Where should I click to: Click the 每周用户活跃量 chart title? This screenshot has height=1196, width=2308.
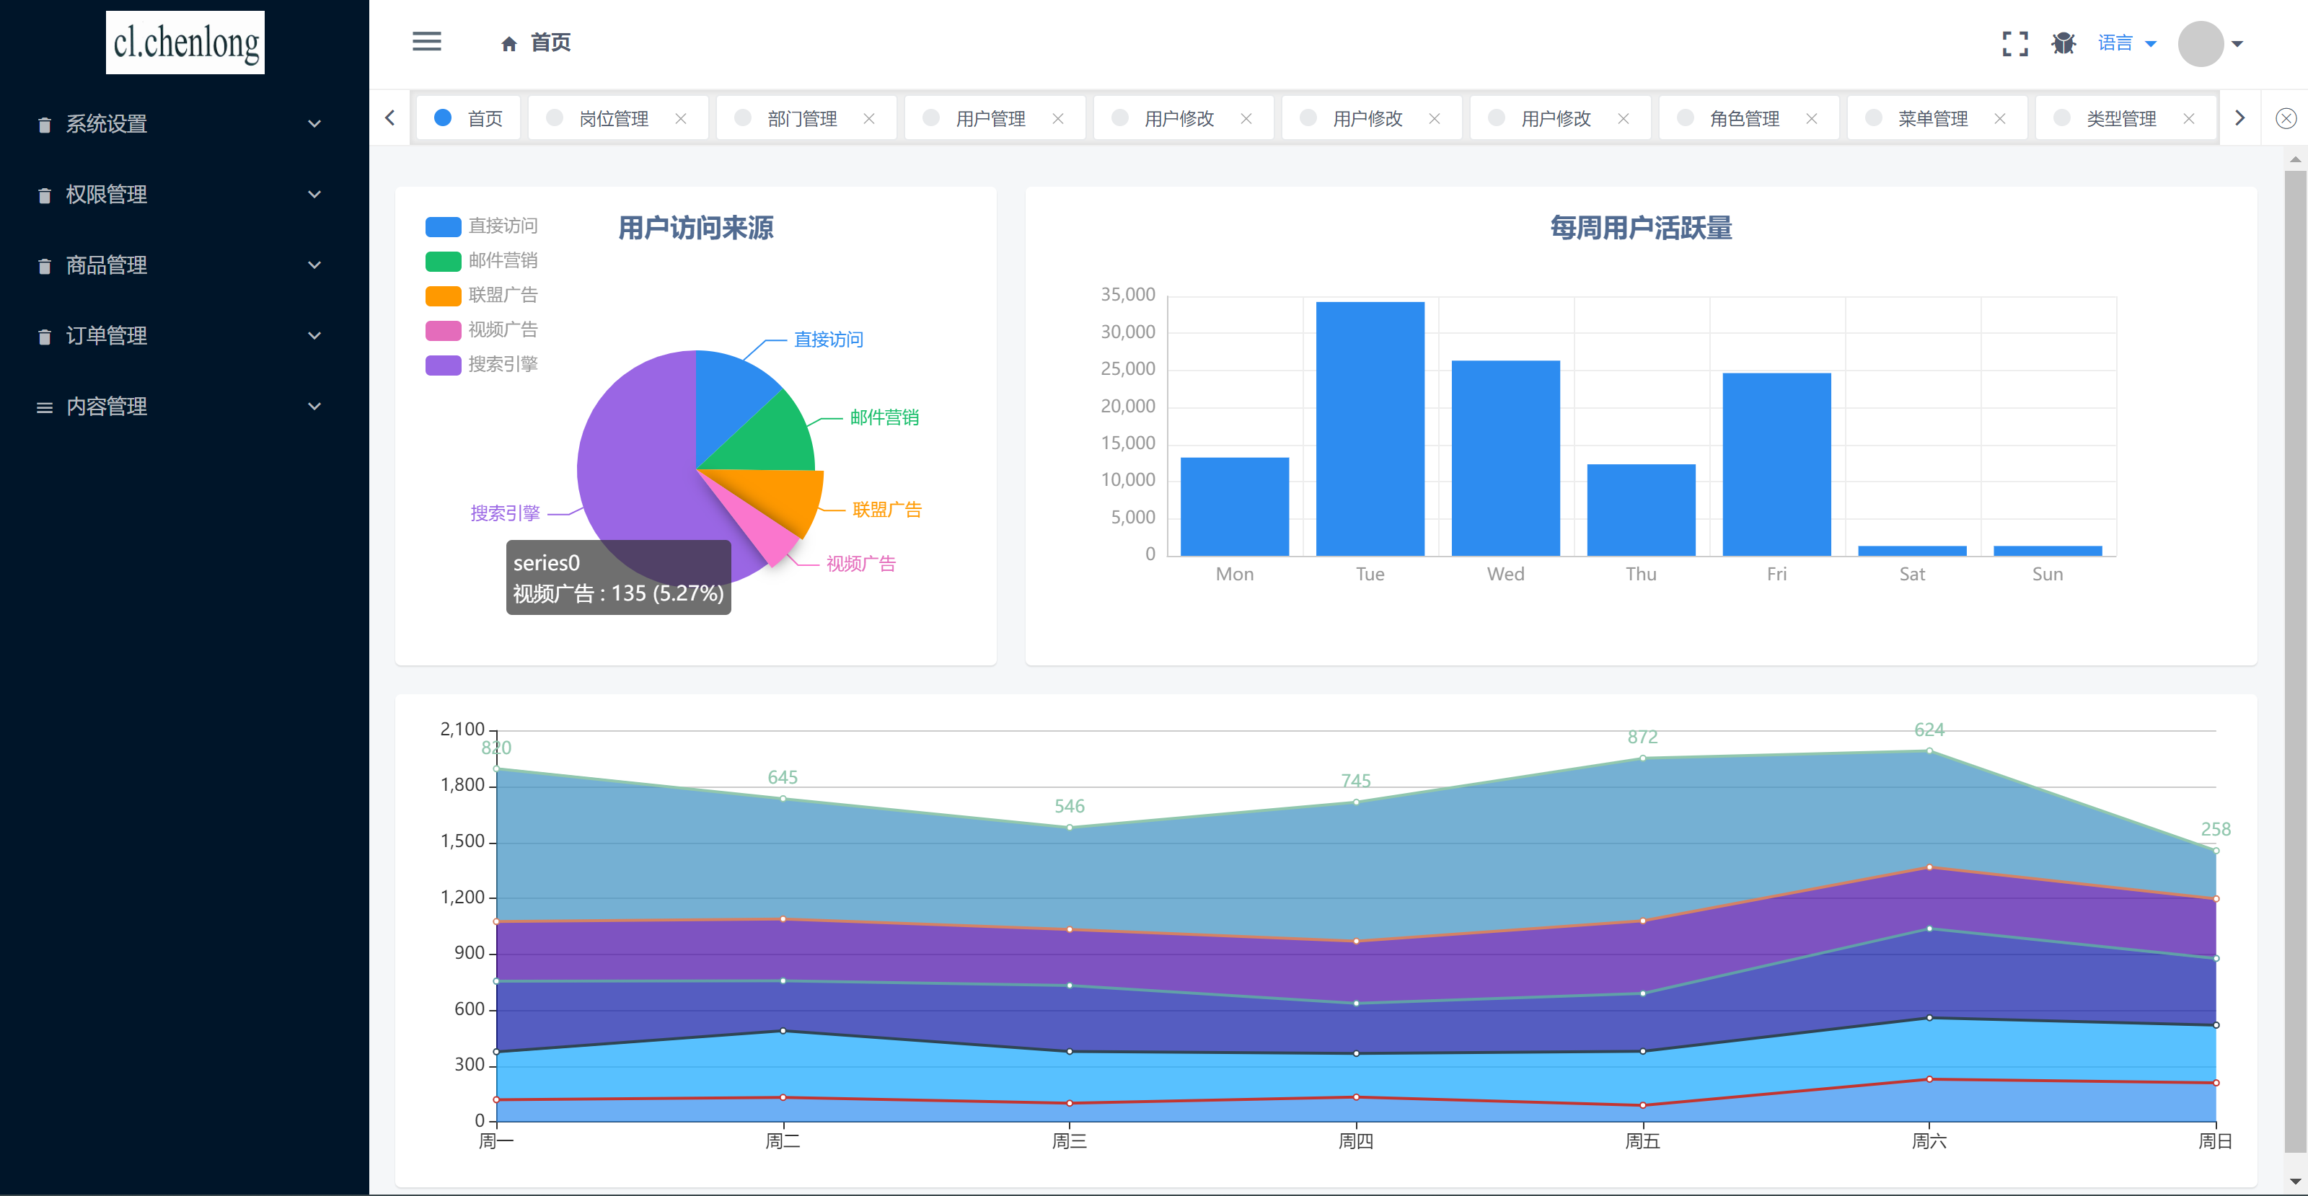click(1641, 229)
